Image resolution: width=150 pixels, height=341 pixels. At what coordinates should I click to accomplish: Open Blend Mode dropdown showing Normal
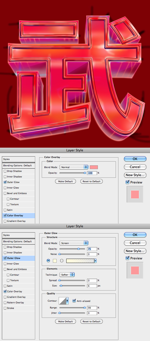(x=74, y=167)
